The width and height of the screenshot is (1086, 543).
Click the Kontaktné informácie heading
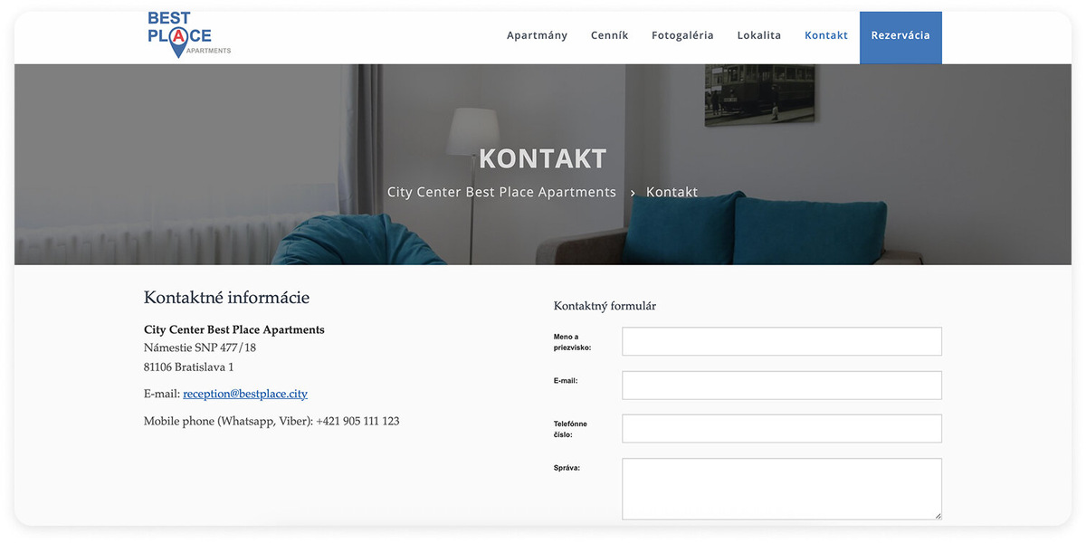pos(226,298)
